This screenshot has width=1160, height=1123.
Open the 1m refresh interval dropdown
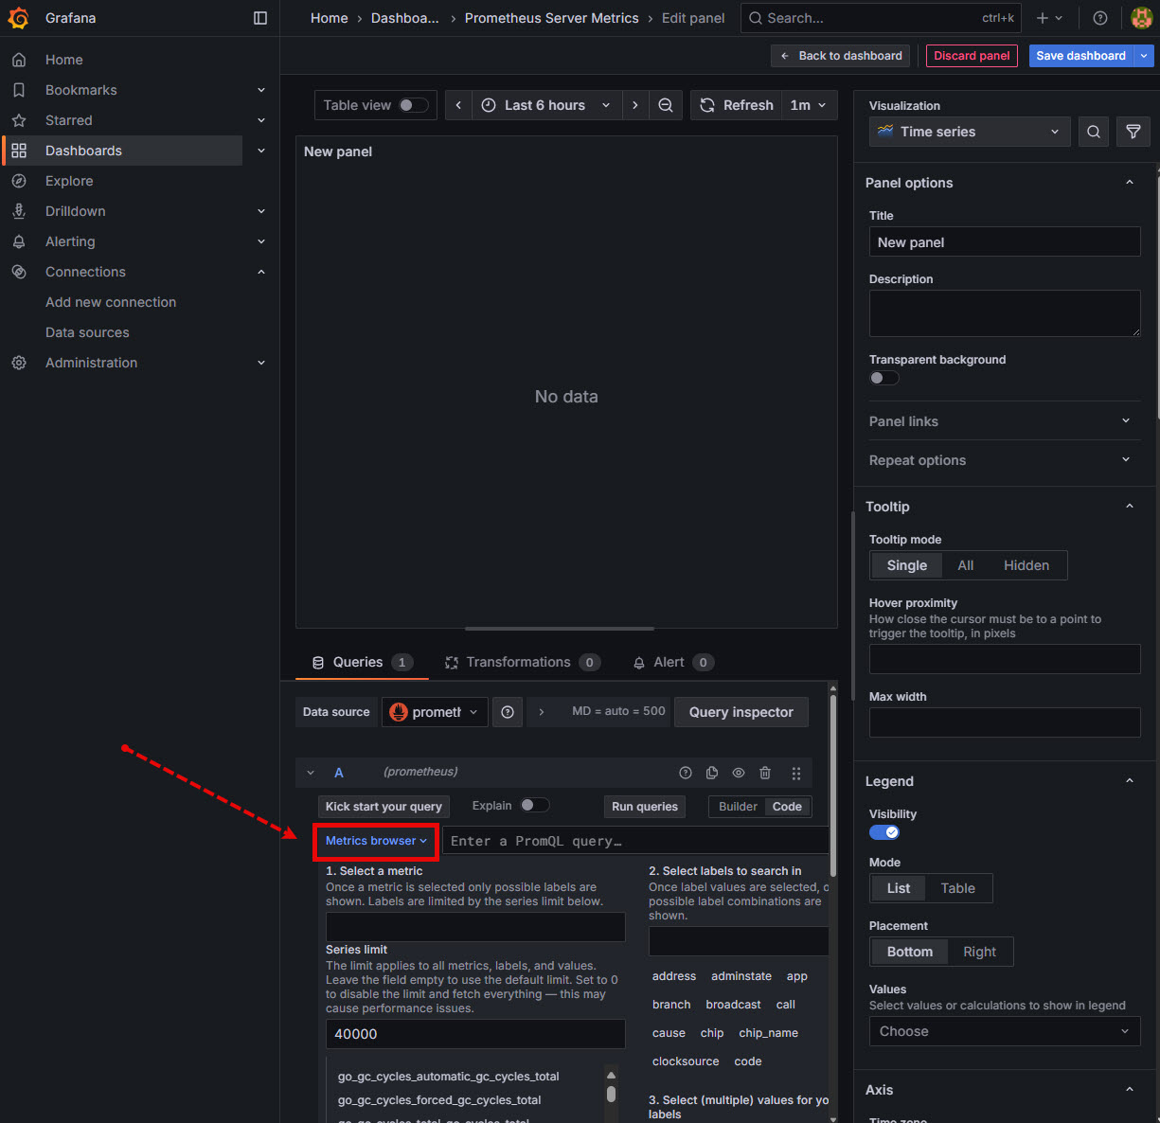tap(809, 105)
